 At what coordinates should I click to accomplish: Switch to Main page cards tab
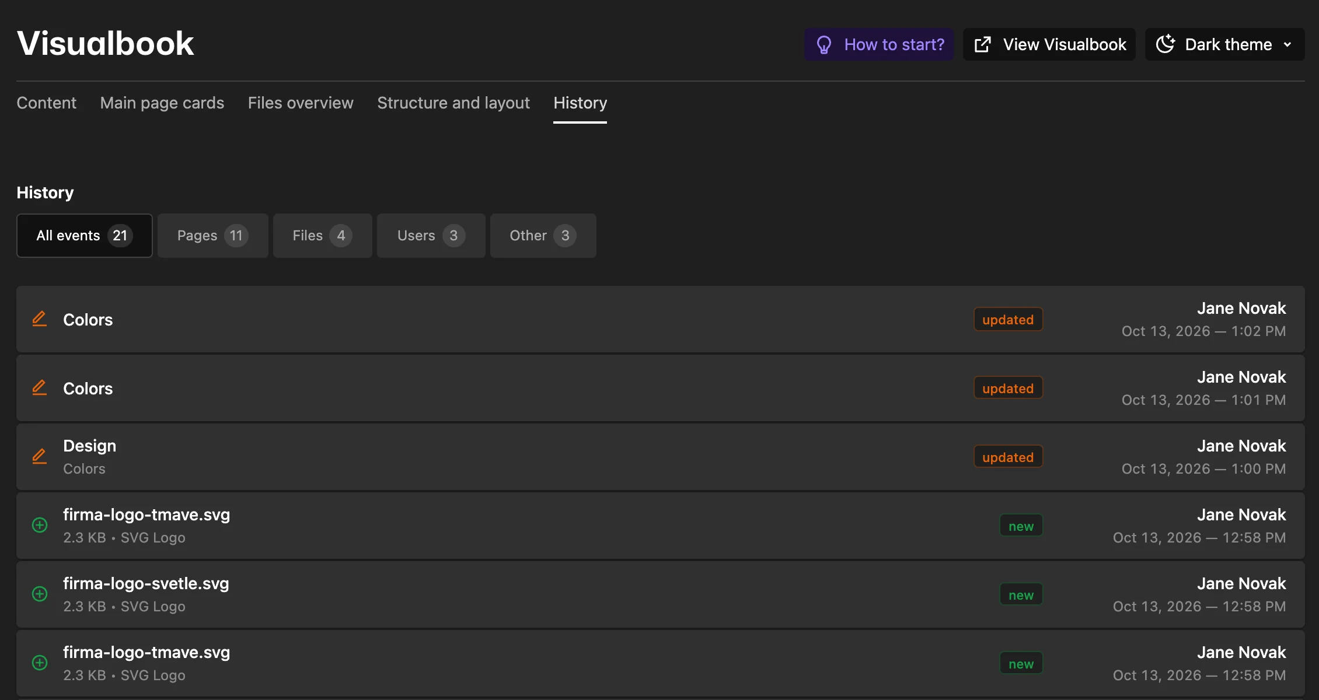(162, 103)
